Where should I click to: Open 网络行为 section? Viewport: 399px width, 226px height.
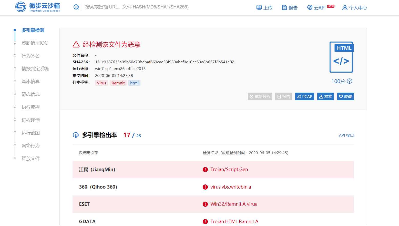pyautogui.click(x=30, y=146)
